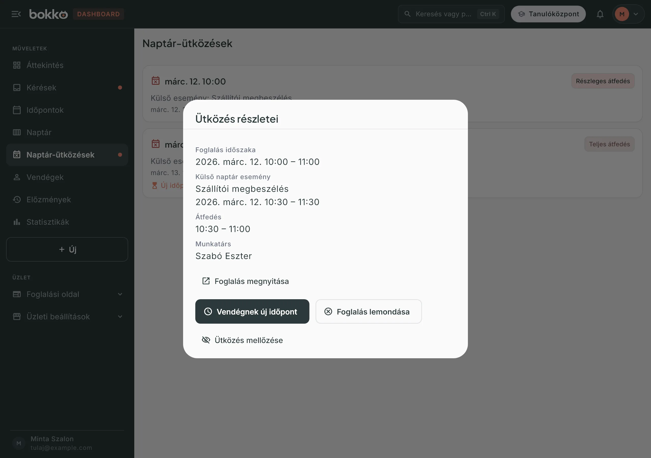Go to Áttekintés in sidebar
Viewport: 651px width, 458px height.
[x=67, y=65]
